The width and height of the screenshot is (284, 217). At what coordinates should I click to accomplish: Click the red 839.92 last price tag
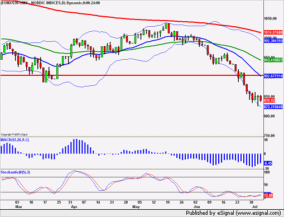click(269, 100)
